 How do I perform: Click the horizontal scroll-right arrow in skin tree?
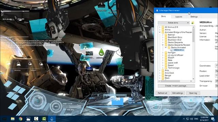pos(191,81)
